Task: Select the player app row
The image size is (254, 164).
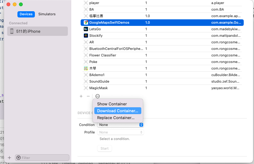Action: coord(162,3)
